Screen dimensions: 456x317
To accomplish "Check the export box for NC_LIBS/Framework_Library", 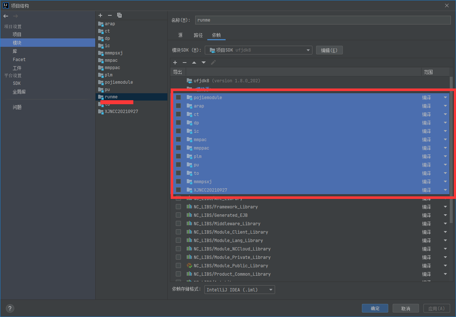I will pos(178,206).
